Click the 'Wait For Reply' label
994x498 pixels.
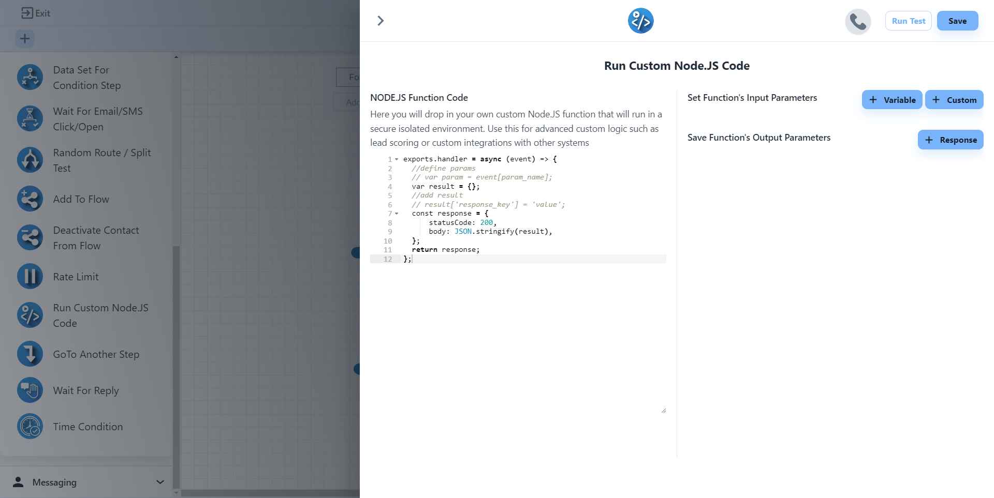tap(86, 390)
